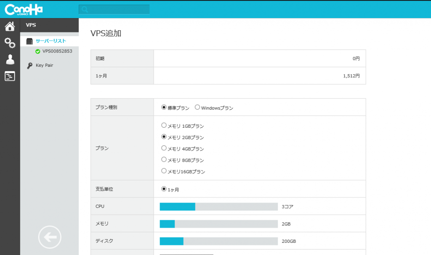Open the user account icon in sidebar
The width and height of the screenshot is (431, 255).
(x=10, y=59)
